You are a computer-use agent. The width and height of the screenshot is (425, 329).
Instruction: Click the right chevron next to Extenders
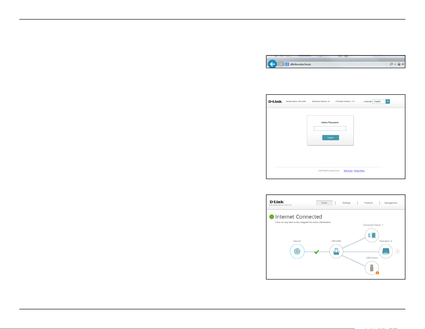pos(398,251)
